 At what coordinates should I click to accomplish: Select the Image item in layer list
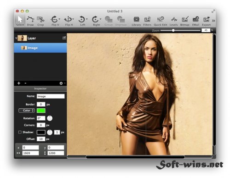pyautogui.click(x=40, y=48)
